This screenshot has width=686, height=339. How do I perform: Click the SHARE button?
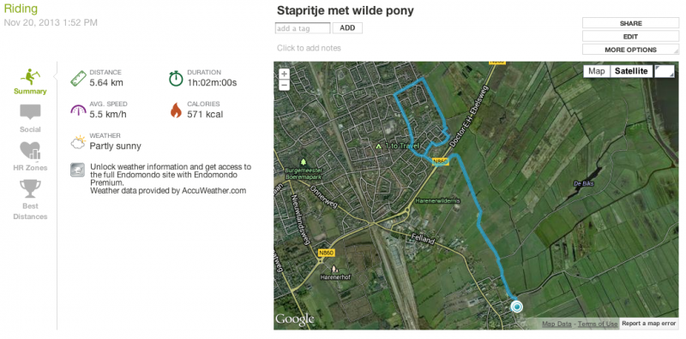point(630,23)
